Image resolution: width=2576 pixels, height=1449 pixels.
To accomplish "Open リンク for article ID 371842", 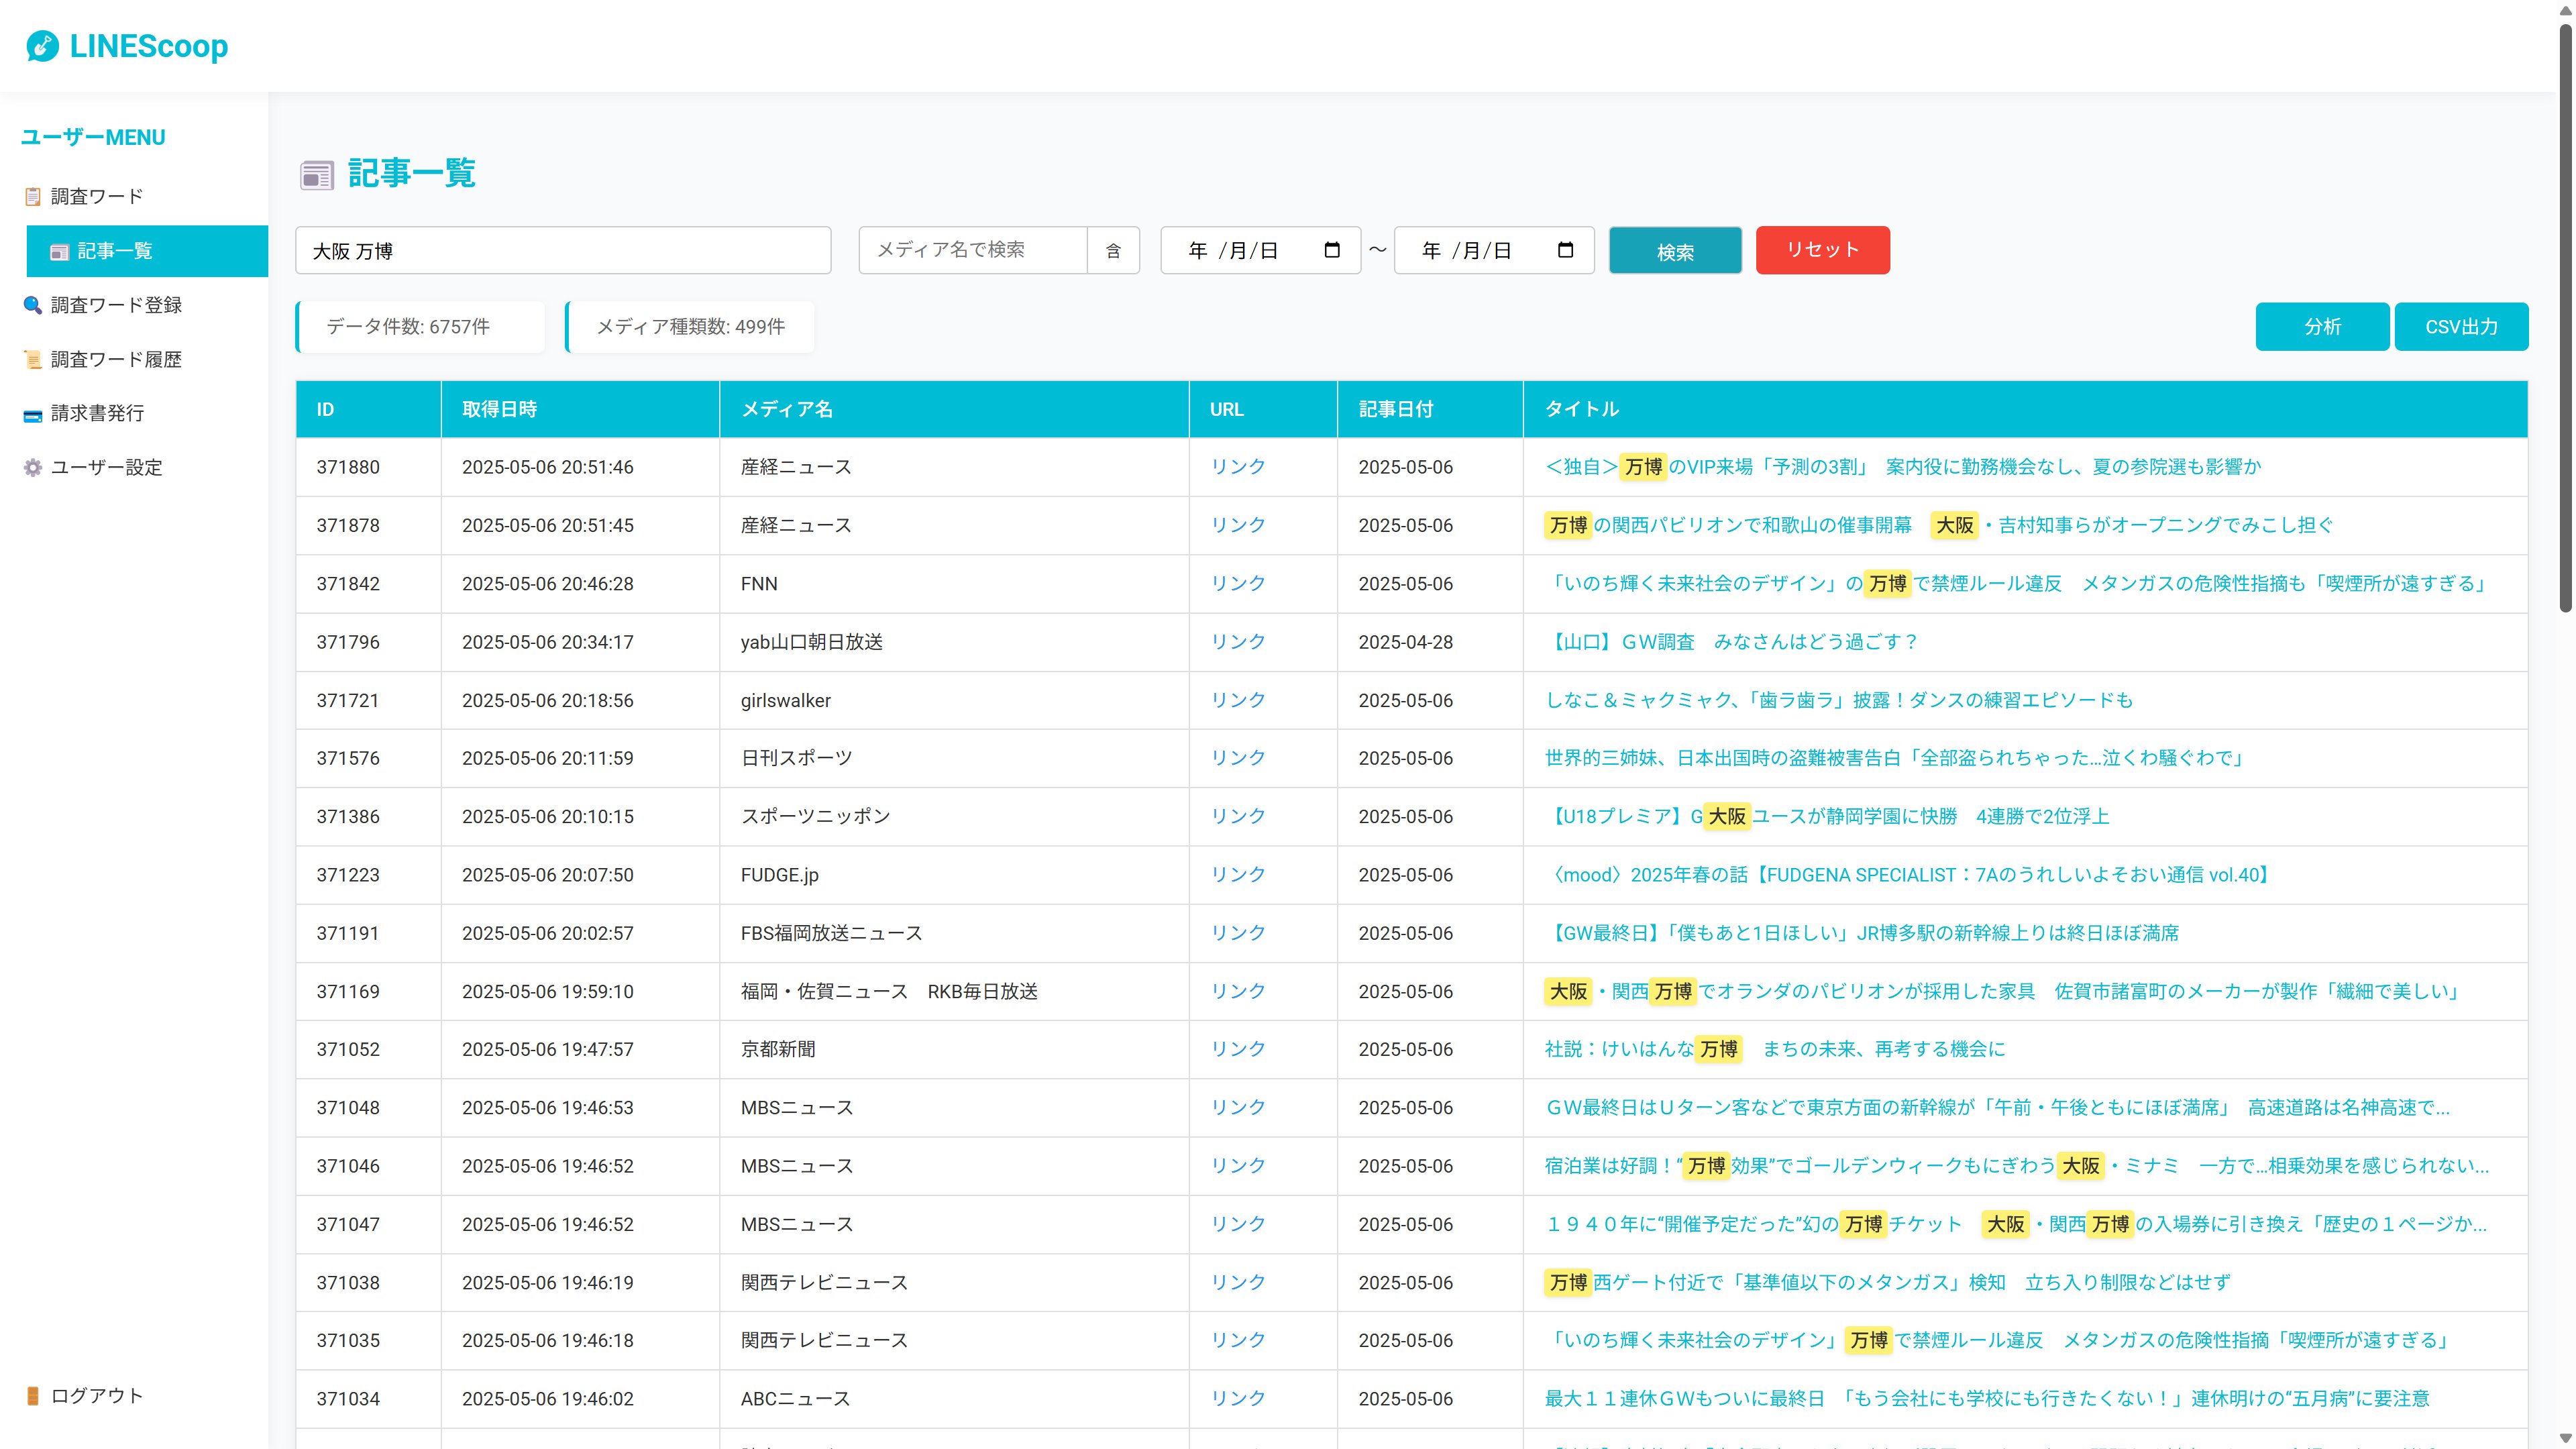I will tap(1238, 583).
